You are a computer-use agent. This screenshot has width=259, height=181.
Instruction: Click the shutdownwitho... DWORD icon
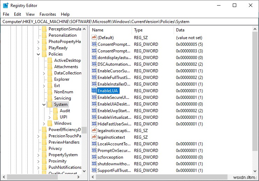click(94, 164)
